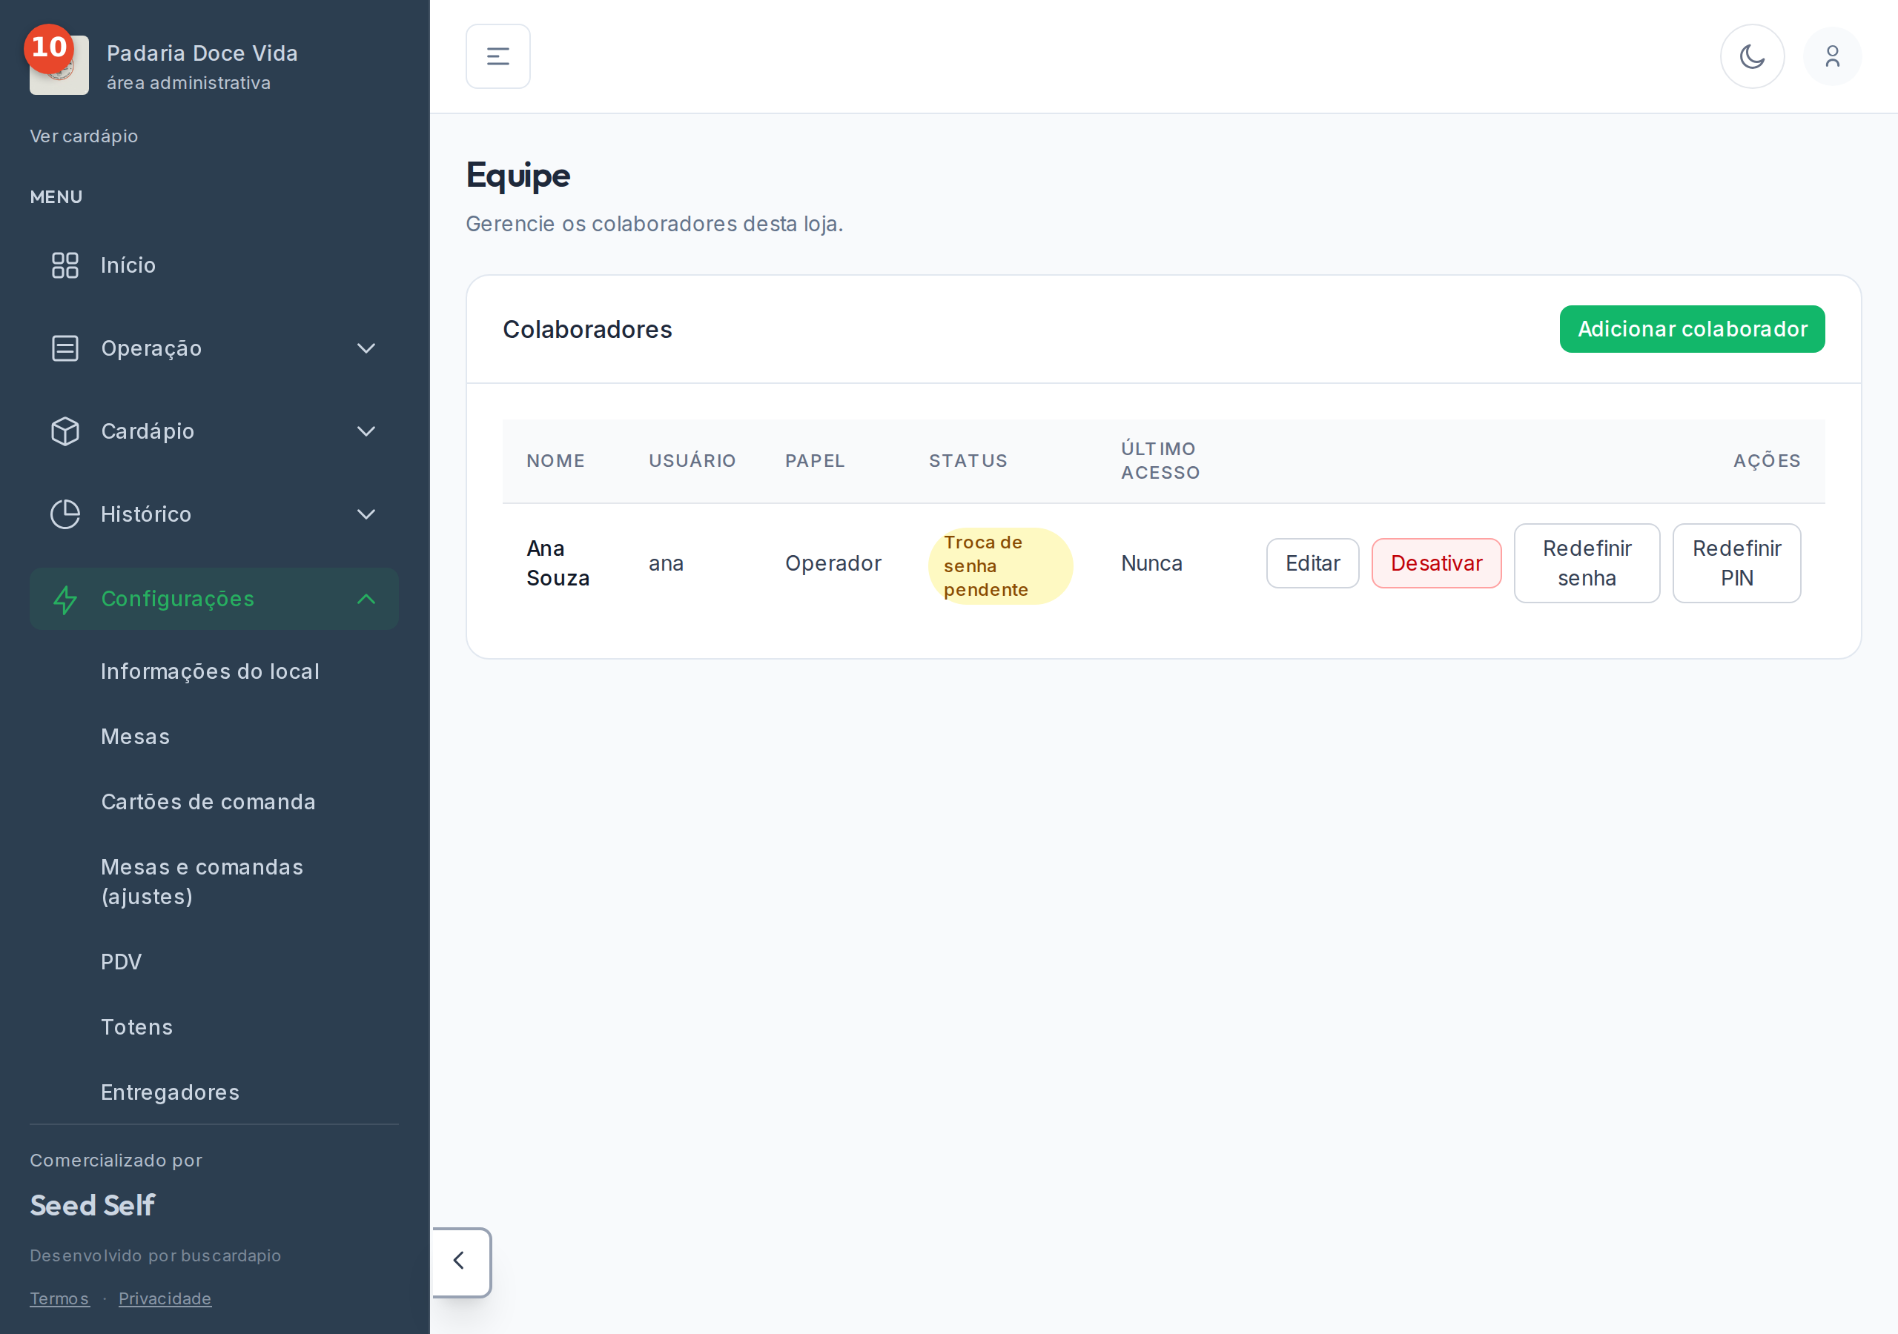This screenshot has height=1334, width=1898.
Task: Click the Cardápio box icon
Action: (65, 431)
